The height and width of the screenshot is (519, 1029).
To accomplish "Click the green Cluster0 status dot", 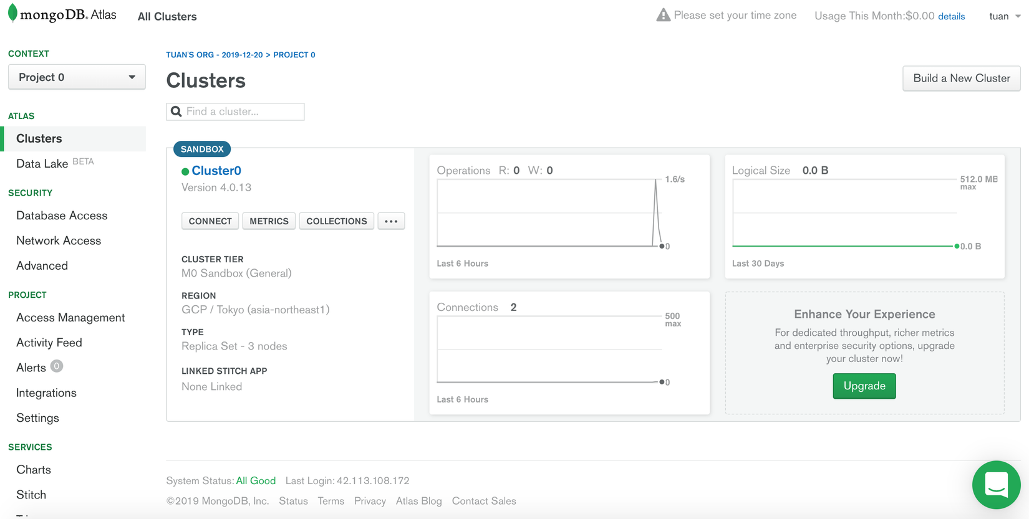I will pyautogui.click(x=185, y=171).
